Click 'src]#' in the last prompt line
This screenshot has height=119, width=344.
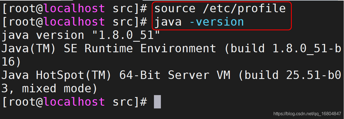[x=130, y=102]
